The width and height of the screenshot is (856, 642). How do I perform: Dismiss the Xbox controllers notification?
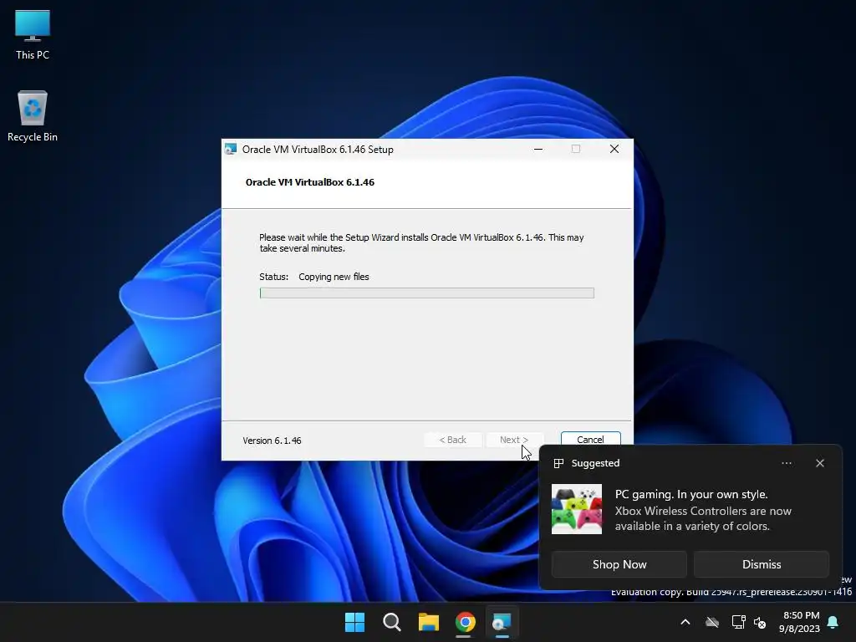[761, 564]
